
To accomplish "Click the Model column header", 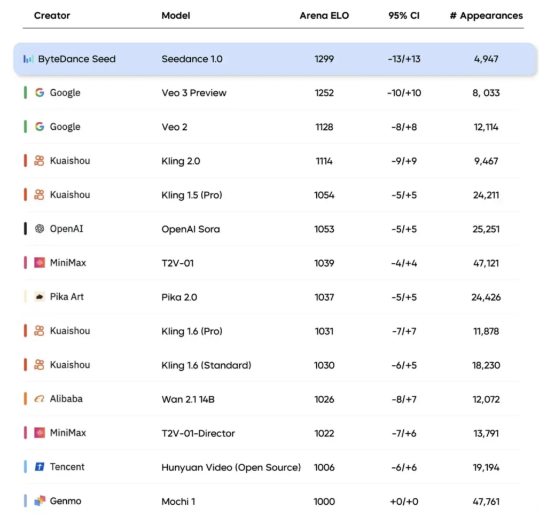I will click(x=176, y=15).
